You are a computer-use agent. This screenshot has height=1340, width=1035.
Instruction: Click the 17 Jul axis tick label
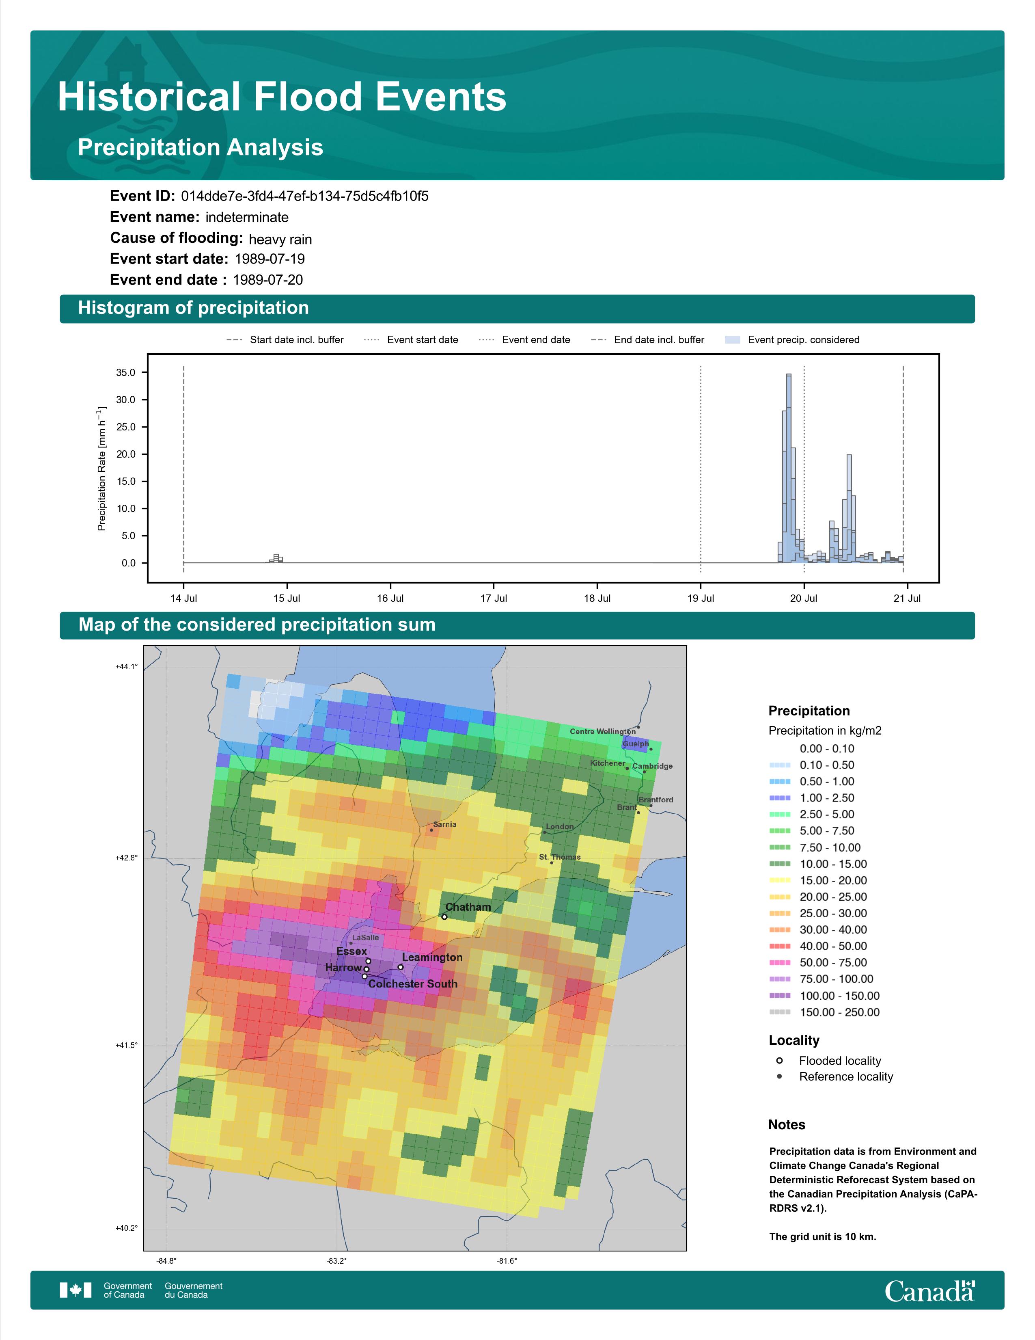click(x=494, y=598)
